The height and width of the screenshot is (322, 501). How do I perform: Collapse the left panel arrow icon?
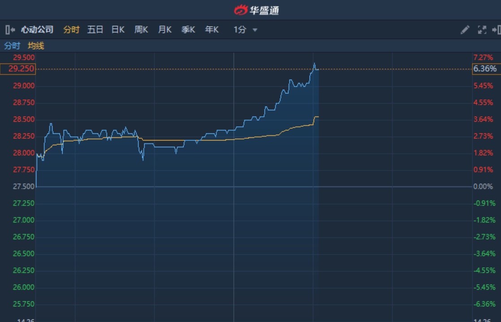click(x=9, y=30)
